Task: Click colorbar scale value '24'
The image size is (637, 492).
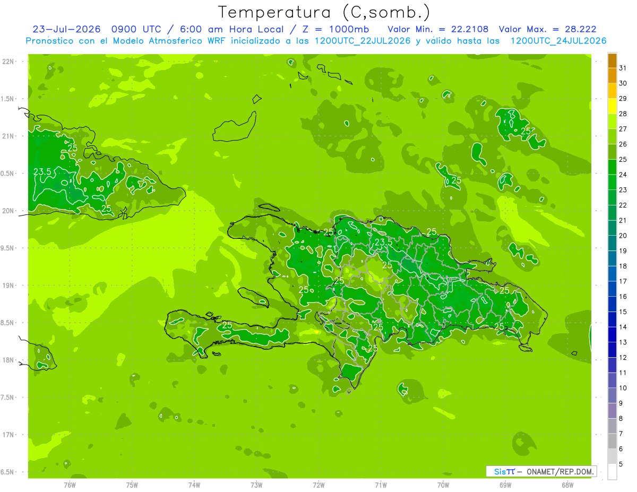Action: pyautogui.click(x=623, y=174)
